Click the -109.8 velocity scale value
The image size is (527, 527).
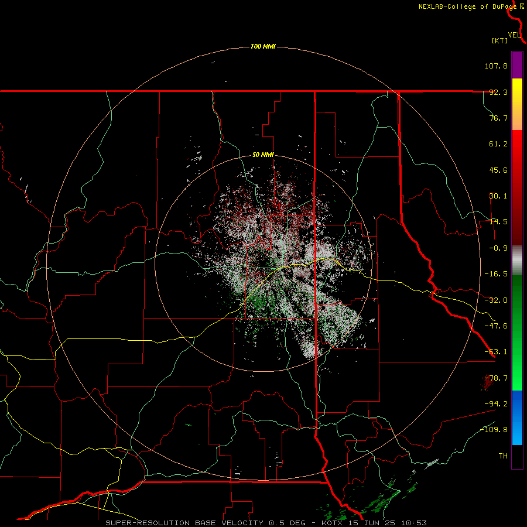click(494, 430)
